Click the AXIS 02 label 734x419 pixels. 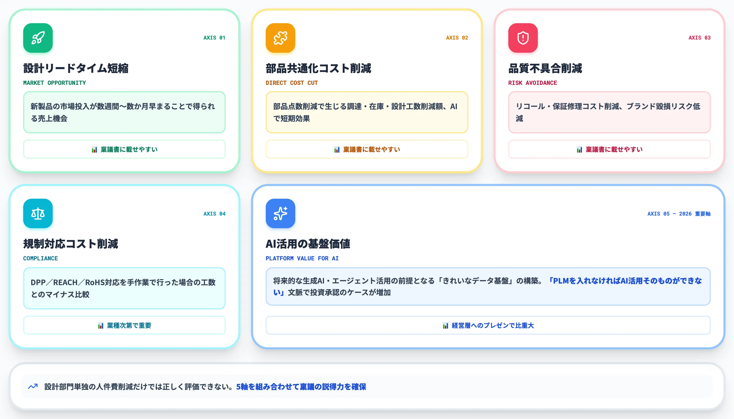tap(457, 38)
